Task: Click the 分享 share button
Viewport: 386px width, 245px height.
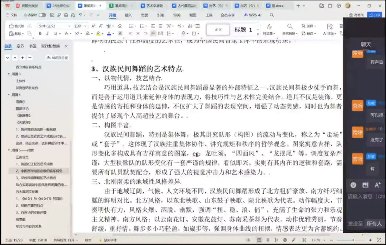Action: click(375, 15)
